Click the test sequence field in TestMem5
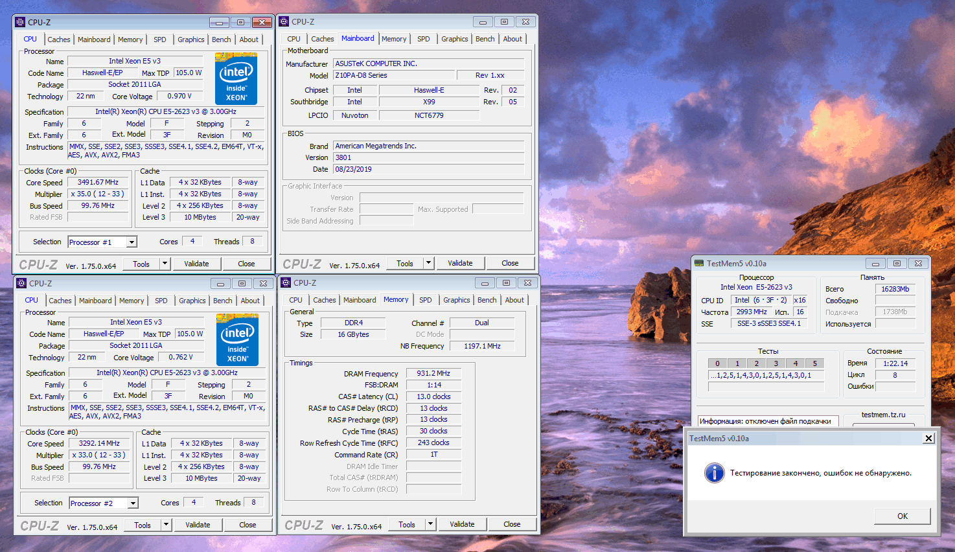The height and width of the screenshot is (552, 955). tap(766, 375)
